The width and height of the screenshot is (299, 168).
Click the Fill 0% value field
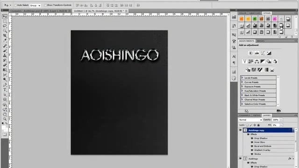click(276, 125)
